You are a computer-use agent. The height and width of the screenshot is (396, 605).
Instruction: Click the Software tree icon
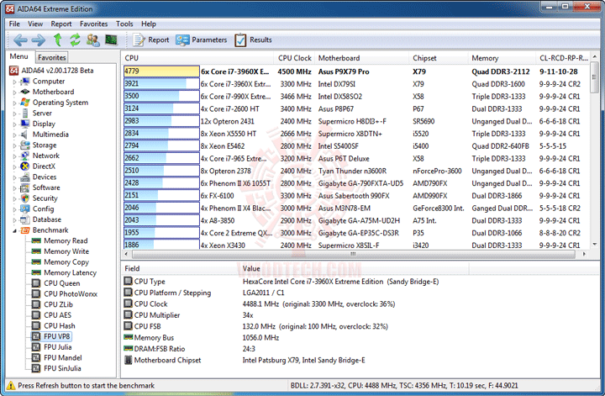point(24,187)
